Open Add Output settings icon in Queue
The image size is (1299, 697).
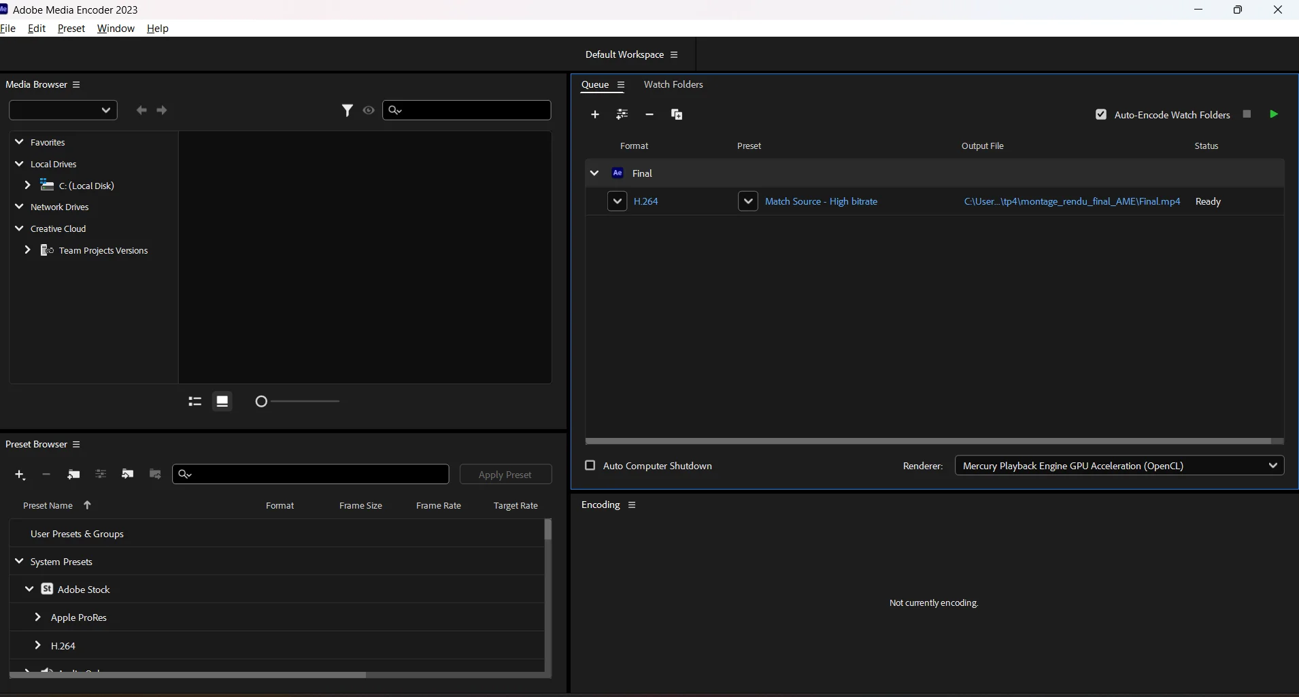point(622,114)
